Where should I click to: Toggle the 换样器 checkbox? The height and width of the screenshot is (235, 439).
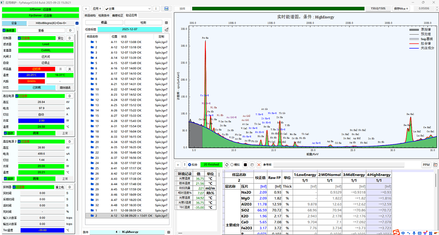point(4,30)
